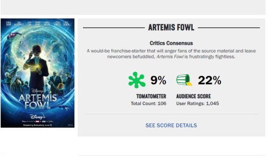This screenshot has width=269, height=156.
Task: Click the Disney logo above poster title
Action: 37,91
